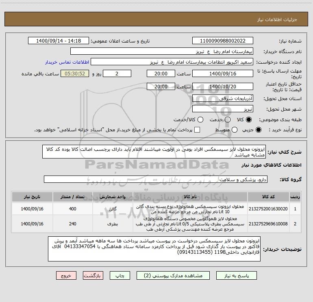Viewport: 313px width, 302px height.
Task: Select the جزیی purchase type radio
Action: point(259,130)
